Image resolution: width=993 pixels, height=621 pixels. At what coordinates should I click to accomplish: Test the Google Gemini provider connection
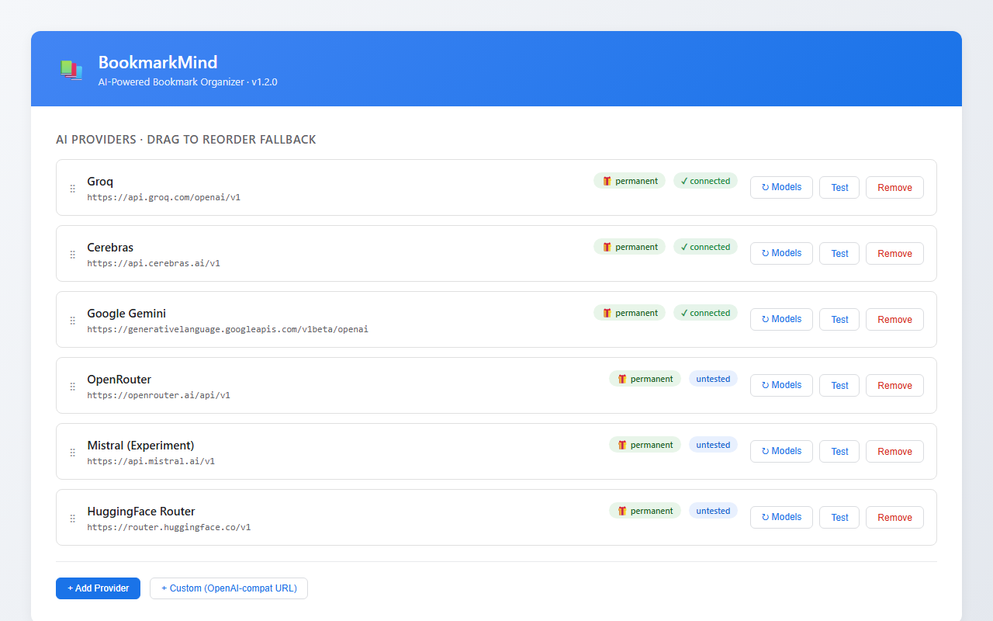click(x=839, y=319)
